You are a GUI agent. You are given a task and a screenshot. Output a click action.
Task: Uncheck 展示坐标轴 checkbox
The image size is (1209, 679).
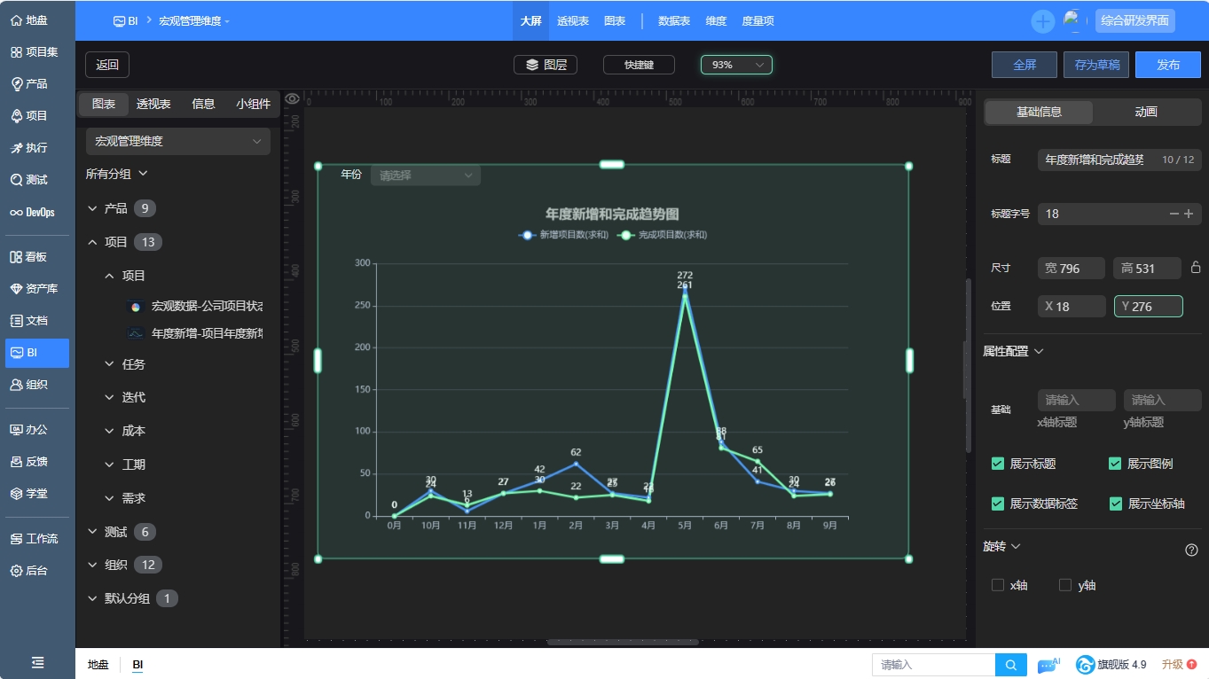[x=1116, y=503]
